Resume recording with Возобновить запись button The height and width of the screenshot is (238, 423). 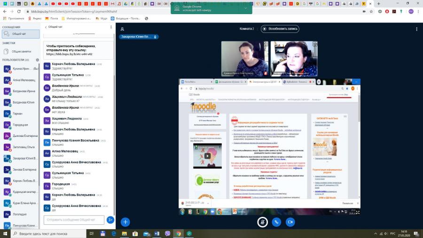coord(280,29)
